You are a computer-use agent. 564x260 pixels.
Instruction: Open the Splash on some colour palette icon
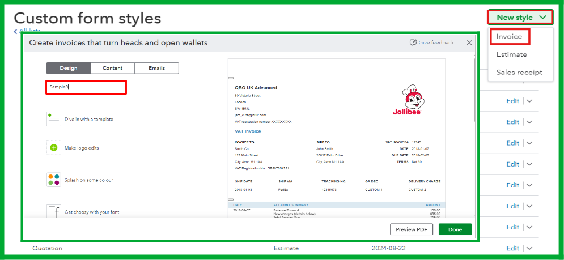coord(54,180)
